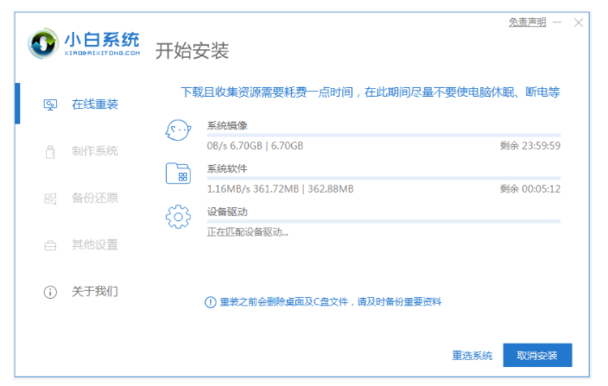Click the Xiaobai system logo icon
The image size is (608, 386).
point(43,43)
